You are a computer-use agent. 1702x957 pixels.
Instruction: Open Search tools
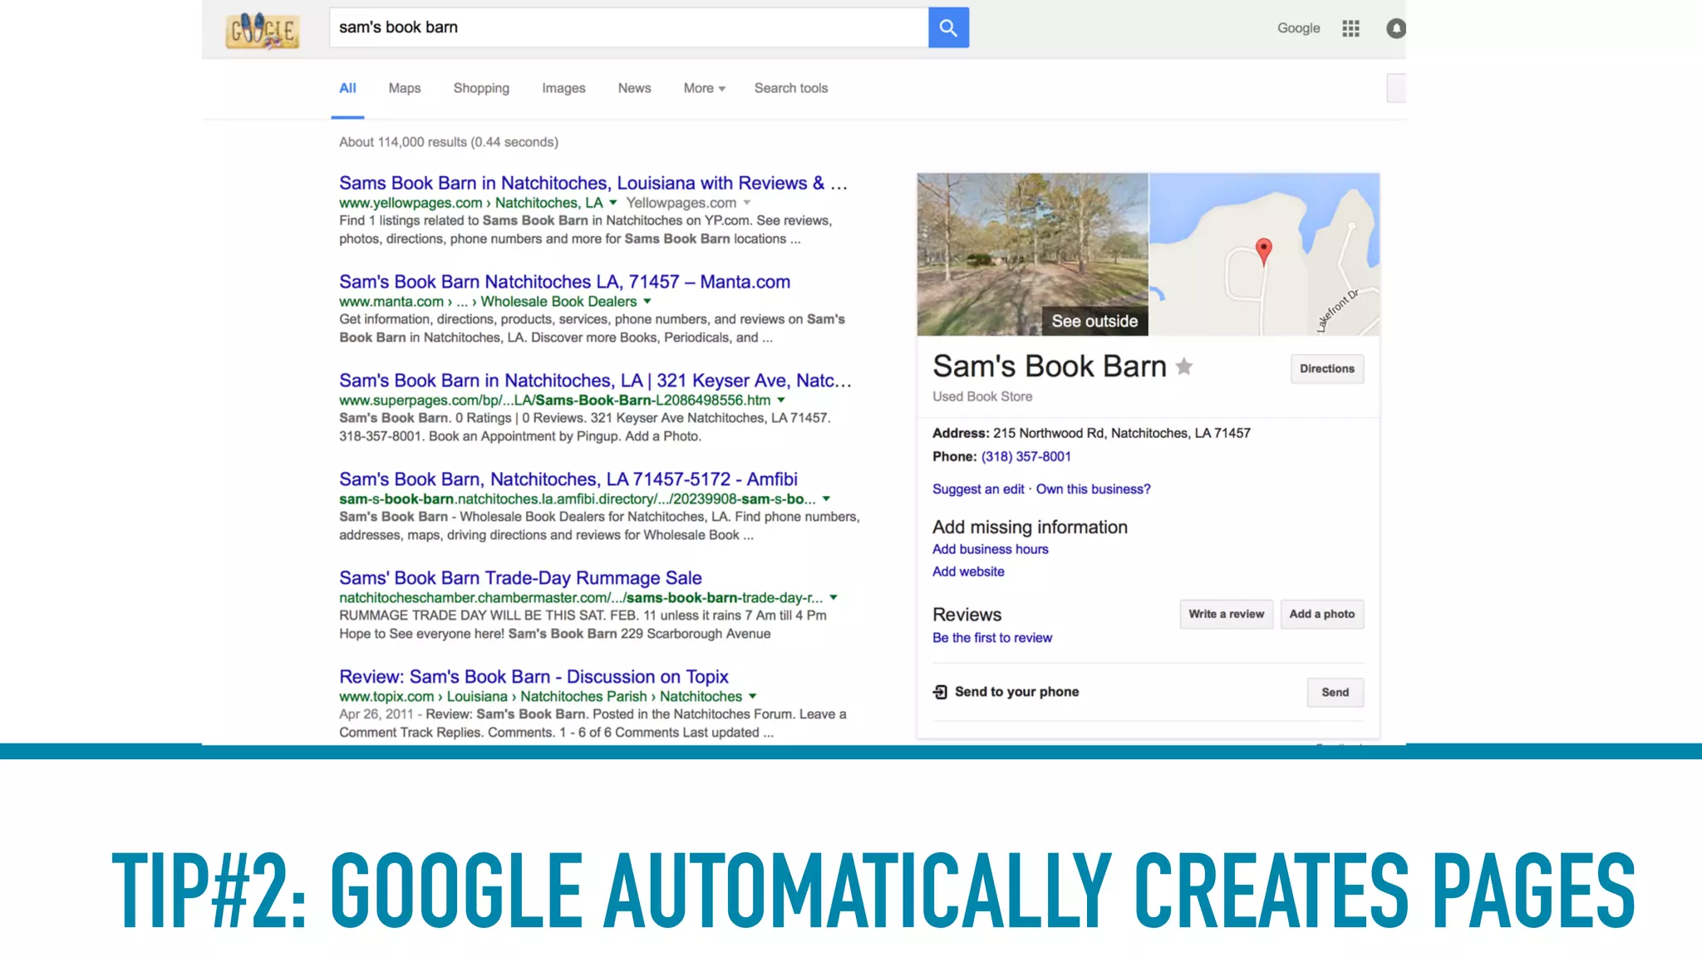click(x=791, y=88)
